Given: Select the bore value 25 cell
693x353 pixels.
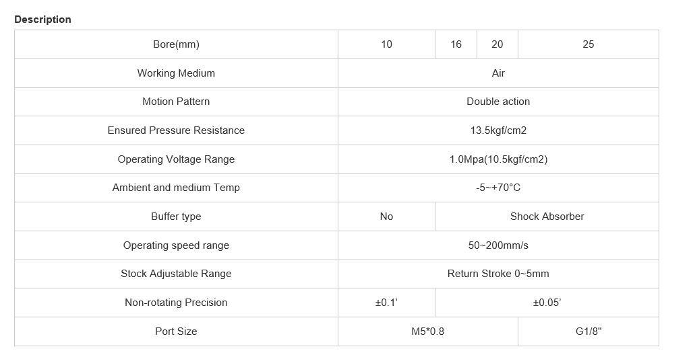Looking at the screenshot, I should [588, 44].
